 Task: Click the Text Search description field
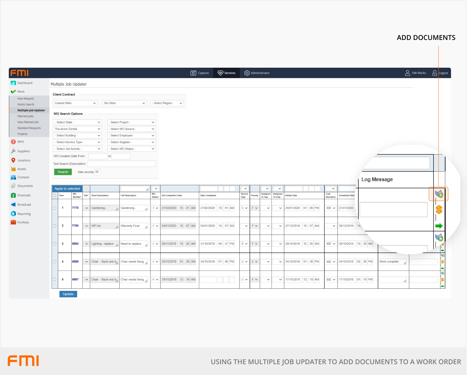tap(122, 164)
